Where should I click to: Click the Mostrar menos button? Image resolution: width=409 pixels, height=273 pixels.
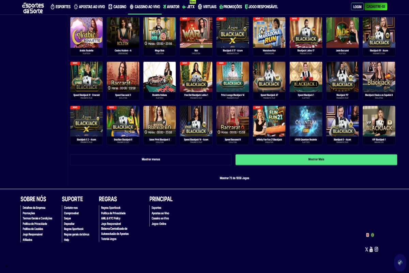point(151,160)
